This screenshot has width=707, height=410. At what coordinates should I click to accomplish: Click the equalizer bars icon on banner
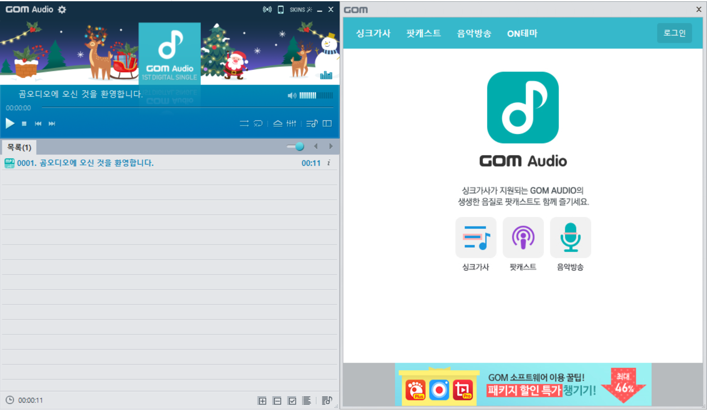[x=326, y=75]
